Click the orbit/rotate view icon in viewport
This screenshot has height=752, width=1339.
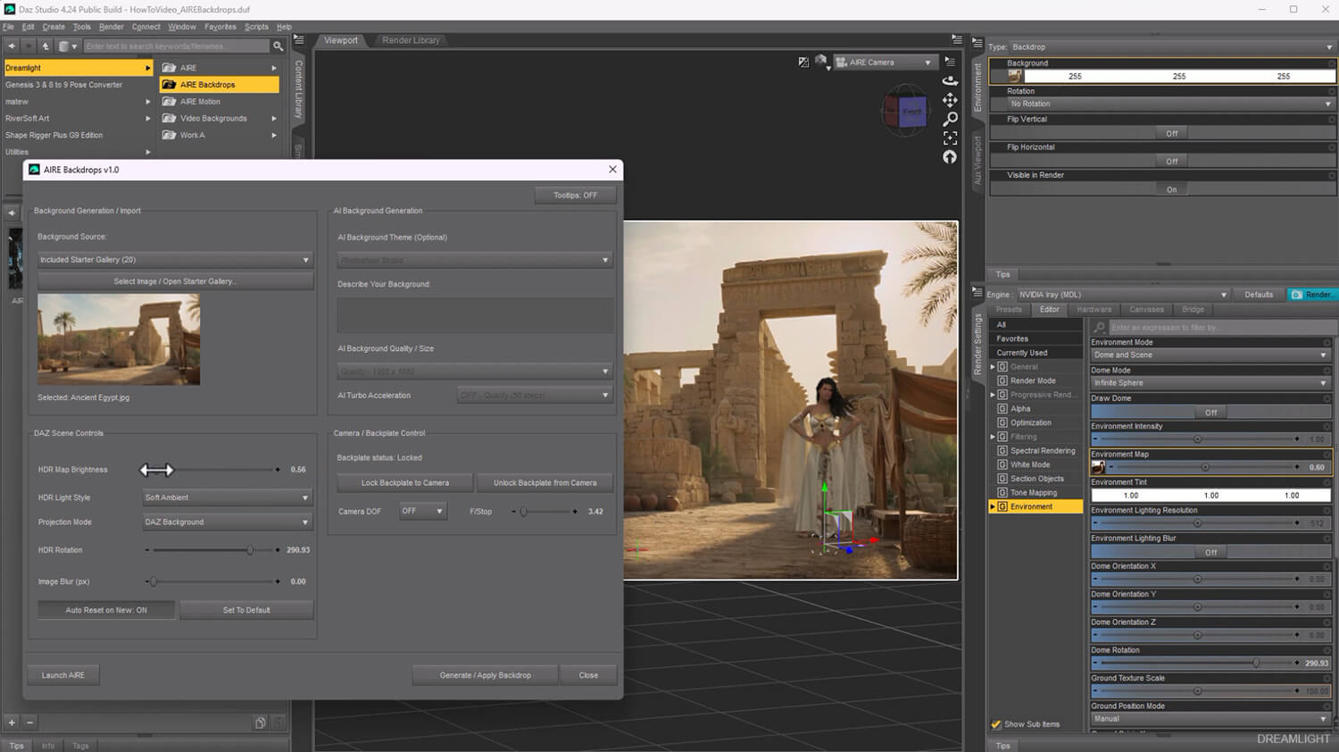click(950, 80)
